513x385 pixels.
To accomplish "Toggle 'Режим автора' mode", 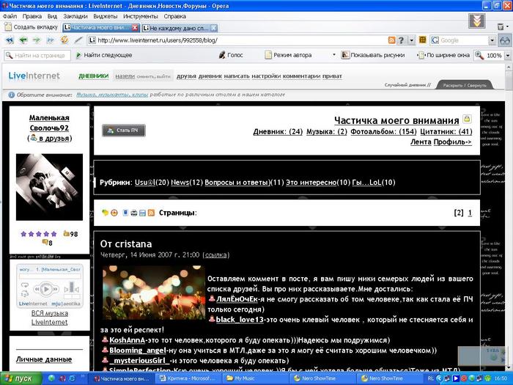I will pos(288,55).
